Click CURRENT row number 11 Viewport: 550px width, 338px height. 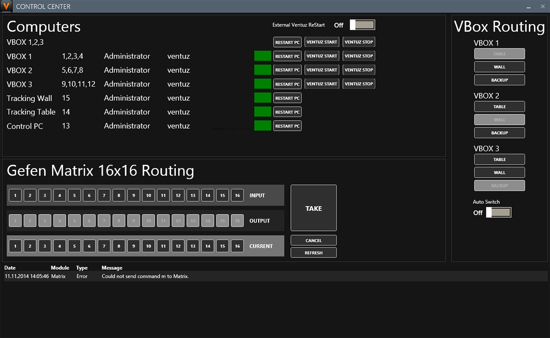[x=163, y=246]
